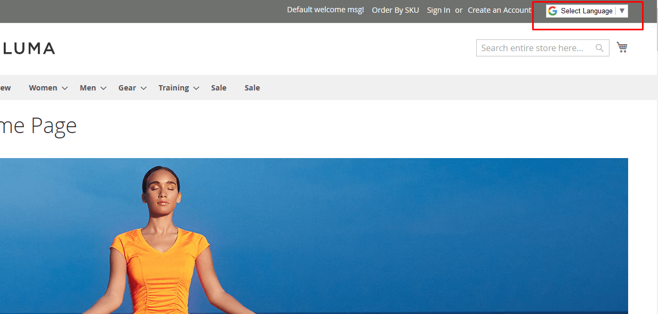
Task: Open the Training category
Action: [x=173, y=88]
